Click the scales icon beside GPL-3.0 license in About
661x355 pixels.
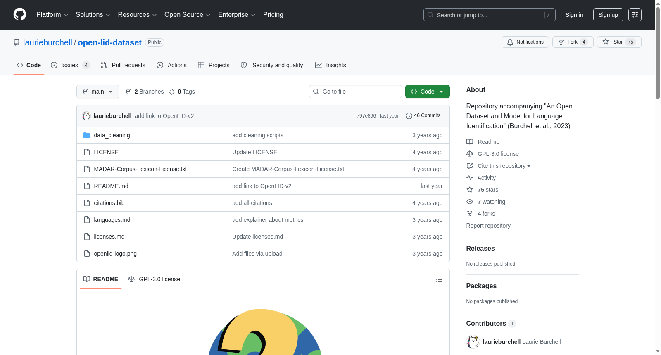pyautogui.click(x=470, y=154)
